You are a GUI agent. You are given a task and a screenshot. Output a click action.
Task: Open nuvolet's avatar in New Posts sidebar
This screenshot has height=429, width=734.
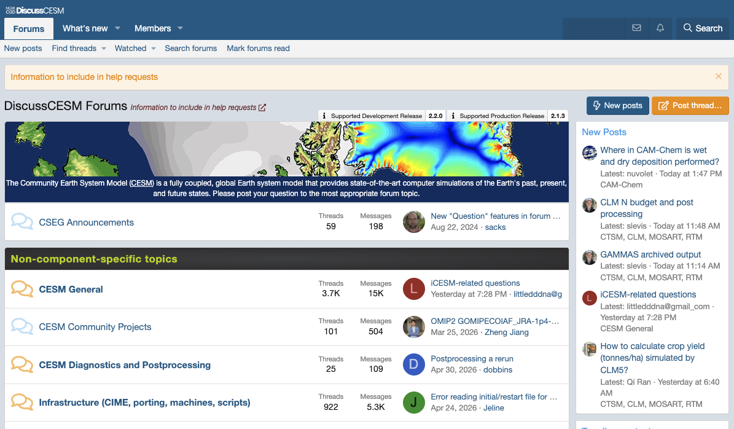point(590,152)
